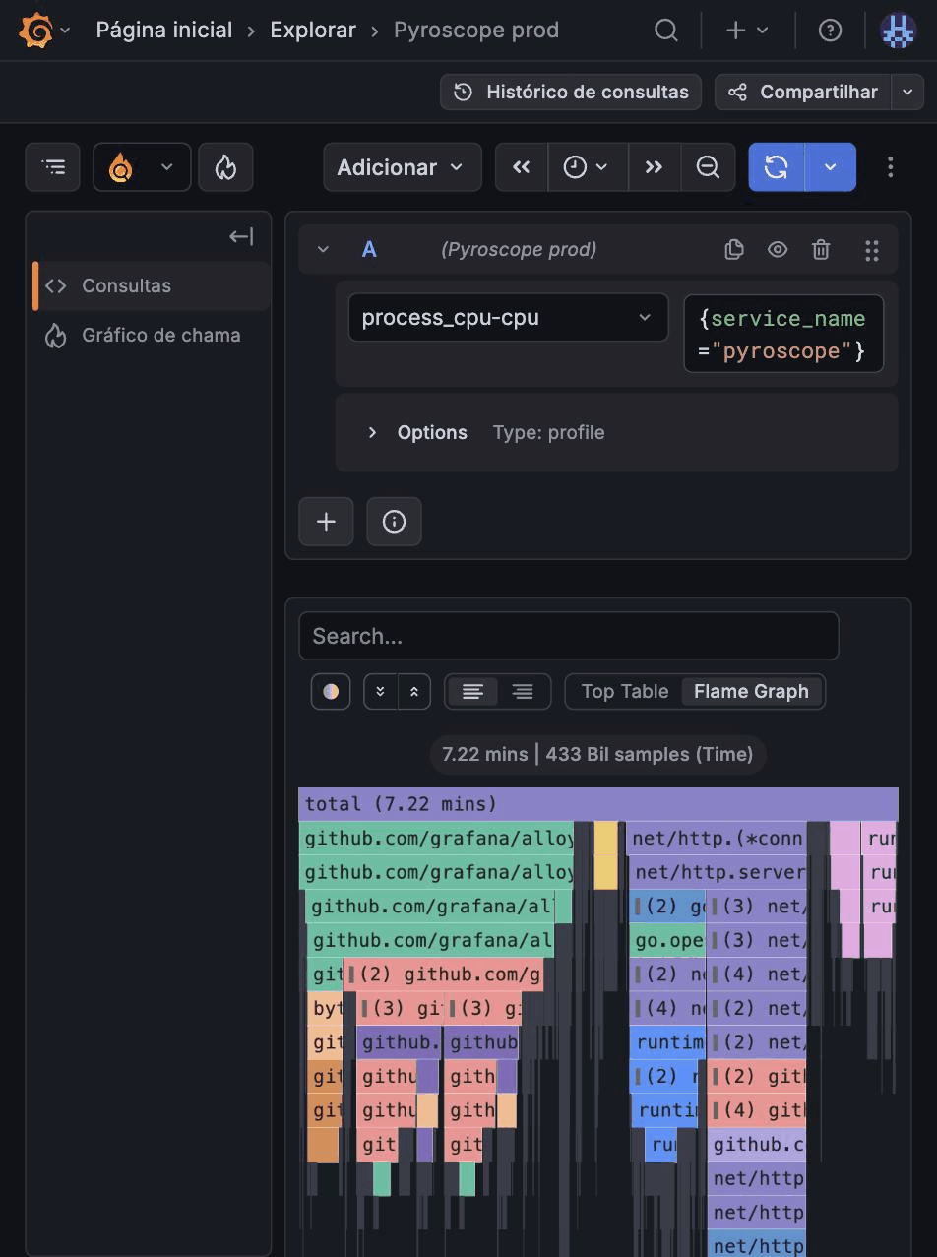Collapse the sidebar with arrow icon
Image resolution: width=937 pixels, height=1257 pixels.
pos(241,236)
